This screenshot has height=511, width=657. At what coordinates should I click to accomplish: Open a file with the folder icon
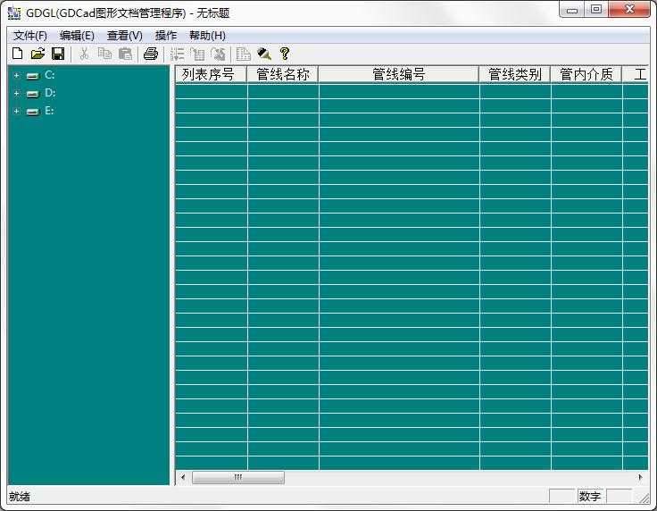coord(37,54)
